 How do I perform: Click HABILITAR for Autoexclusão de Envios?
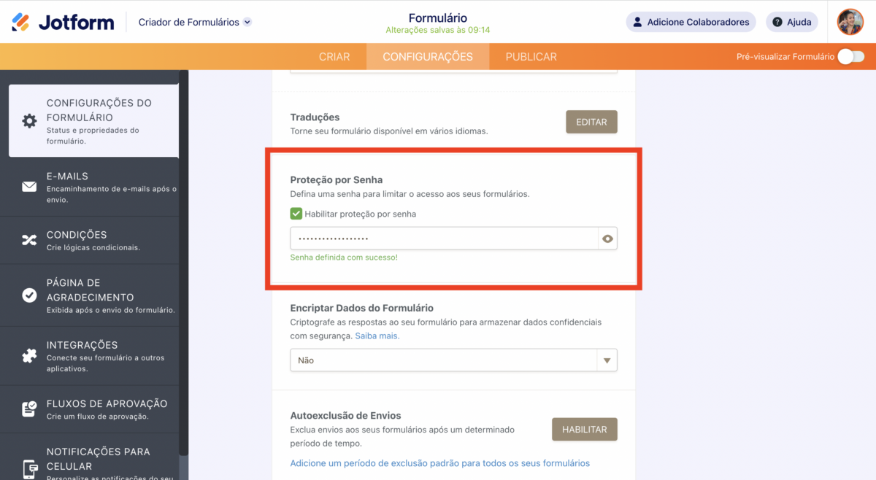(x=584, y=430)
